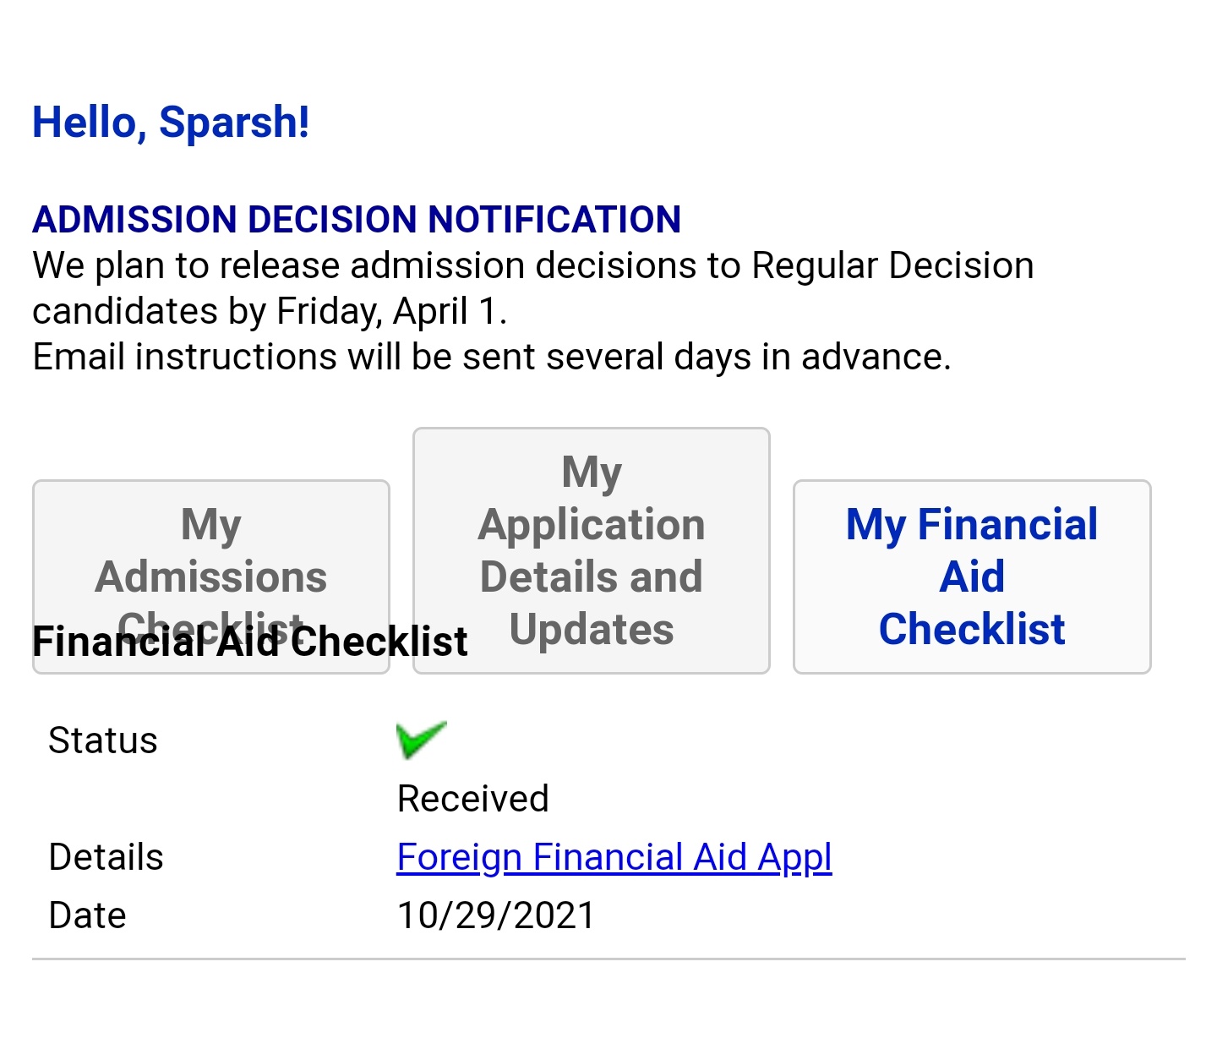Open the My Admissions Checklist tab
The width and height of the screenshot is (1217, 1060).
(x=210, y=549)
